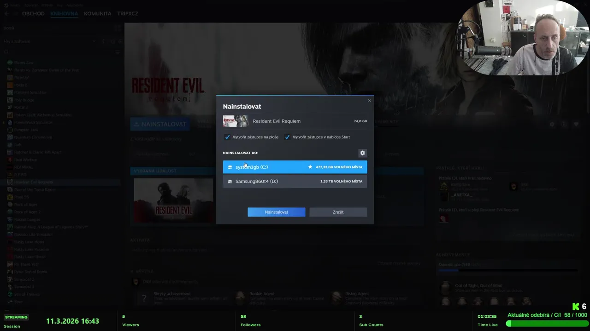Screen dimensions: 590x331
Task: Open 'Out of Sight, Out of Mind' achievement
Action: pyautogui.click(x=478, y=285)
